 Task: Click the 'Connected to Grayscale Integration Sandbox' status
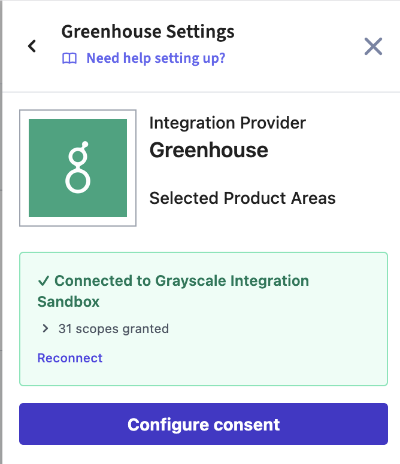pyautogui.click(x=173, y=291)
